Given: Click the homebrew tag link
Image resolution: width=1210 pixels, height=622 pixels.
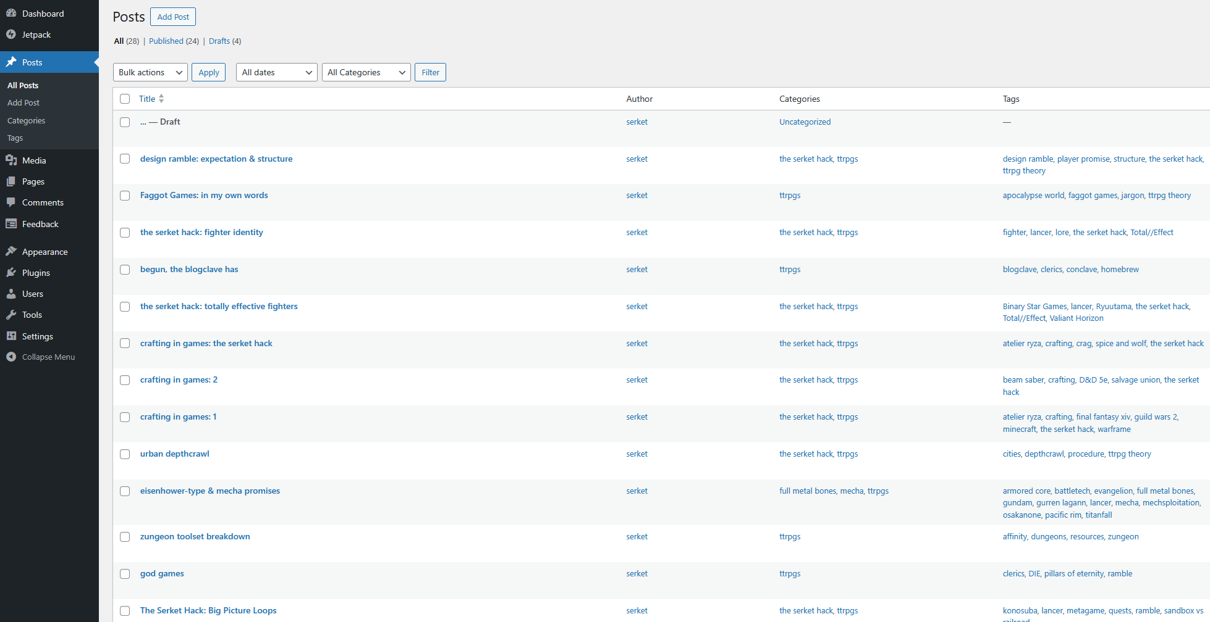Looking at the screenshot, I should (1120, 269).
